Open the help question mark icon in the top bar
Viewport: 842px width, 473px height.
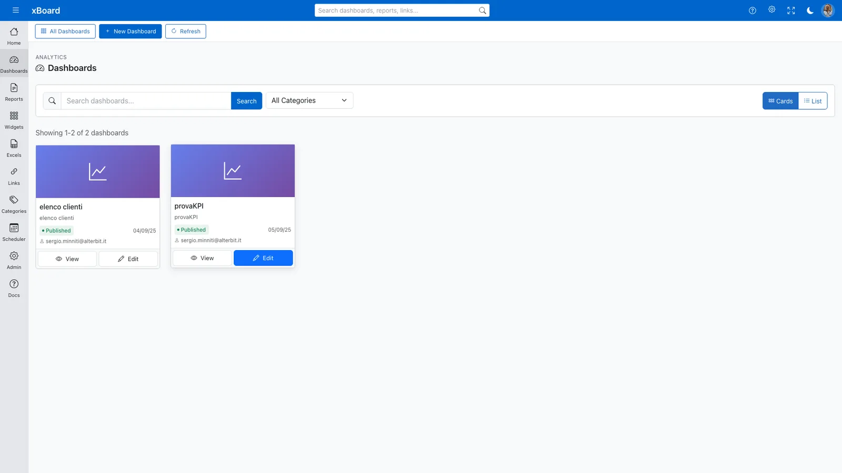click(x=753, y=11)
